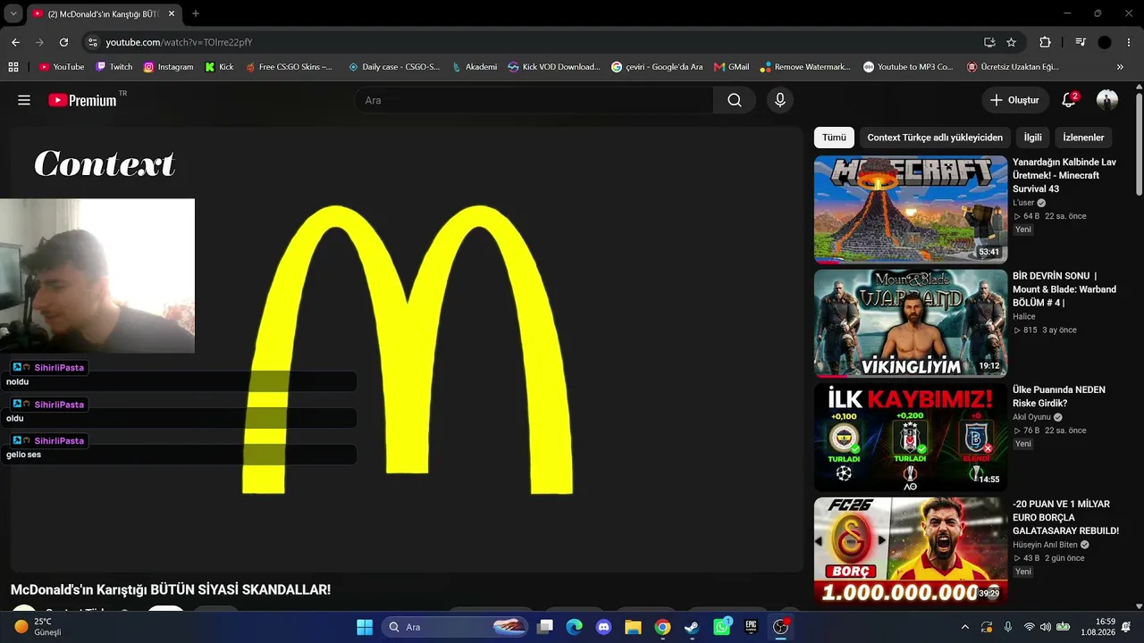Open Discord from the taskbar
Viewport: 1144px width, 643px height.
click(x=603, y=627)
